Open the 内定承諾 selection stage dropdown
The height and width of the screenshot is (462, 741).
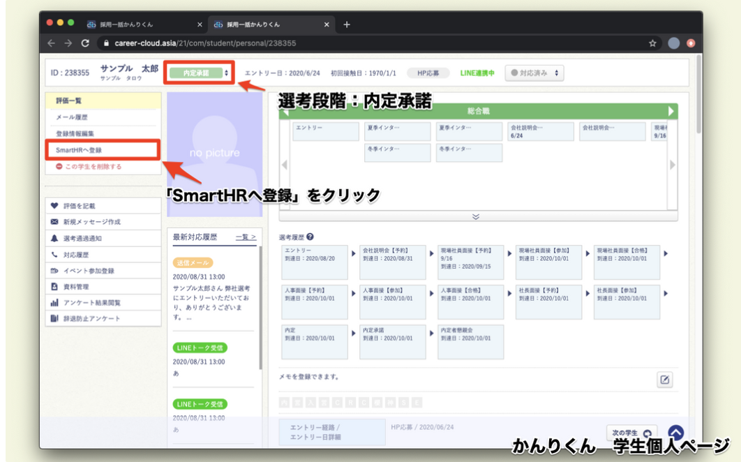pyautogui.click(x=199, y=73)
